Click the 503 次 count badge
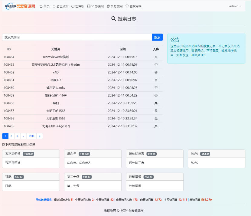The width and height of the screenshot is (251, 216). tap(19, 177)
